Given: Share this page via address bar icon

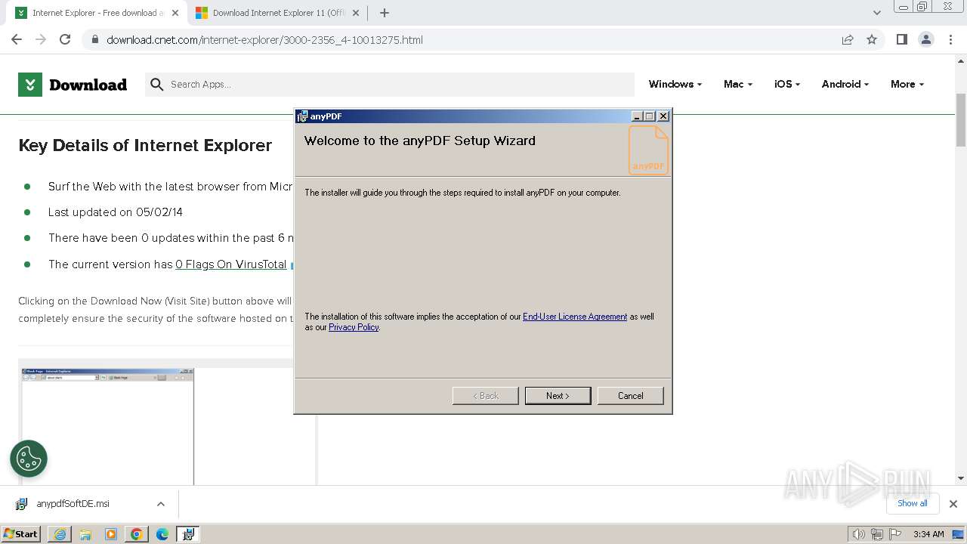Looking at the screenshot, I should (848, 39).
